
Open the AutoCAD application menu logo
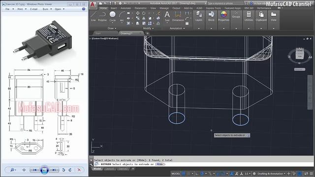(93, 5)
